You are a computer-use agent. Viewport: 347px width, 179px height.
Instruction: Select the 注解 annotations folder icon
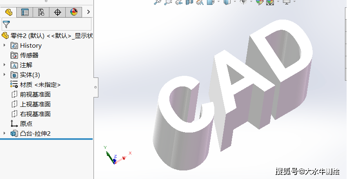tap(14, 65)
